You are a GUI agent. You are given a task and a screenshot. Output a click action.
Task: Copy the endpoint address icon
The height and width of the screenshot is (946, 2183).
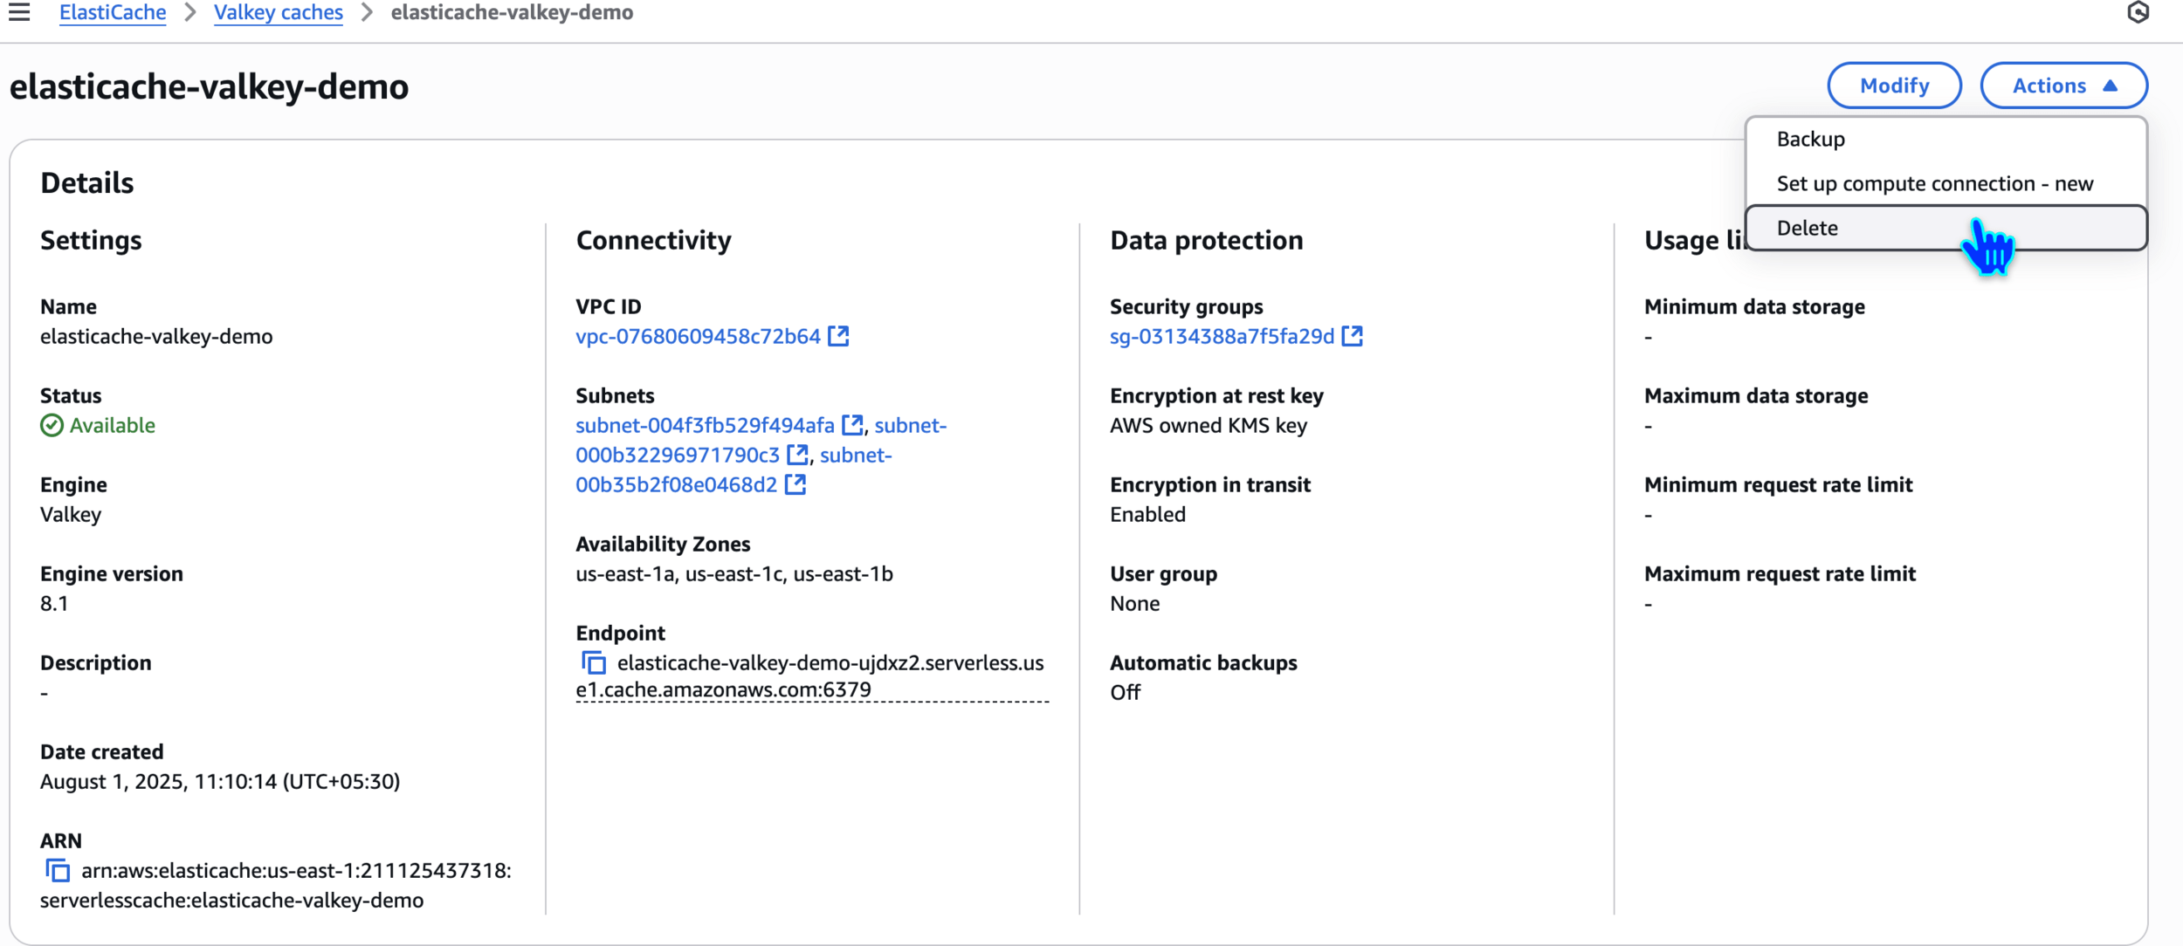coord(594,663)
